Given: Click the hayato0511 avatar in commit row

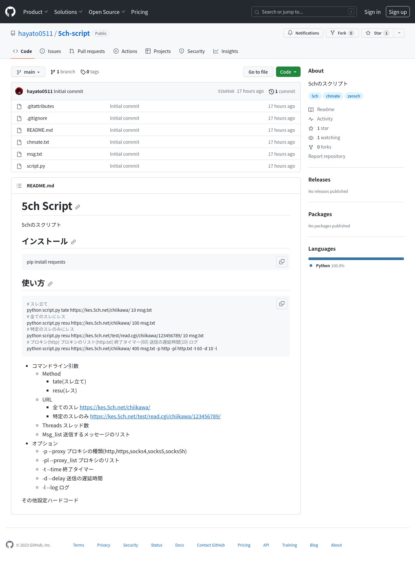Looking at the screenshot, I should [x=19, y=91].
